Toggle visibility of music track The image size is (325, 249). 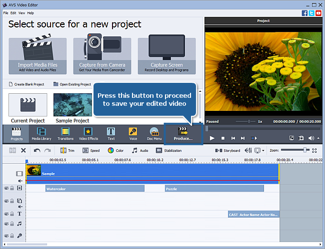(x=6, y=224)
